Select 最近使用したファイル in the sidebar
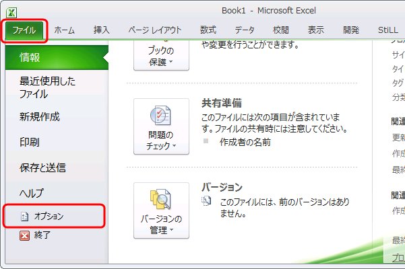The height and width of the screenshot is (269, 405). pos(47,87)
